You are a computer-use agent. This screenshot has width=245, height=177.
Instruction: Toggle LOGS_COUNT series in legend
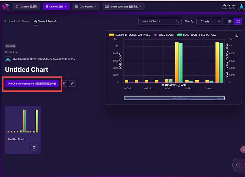pos(164,35)
